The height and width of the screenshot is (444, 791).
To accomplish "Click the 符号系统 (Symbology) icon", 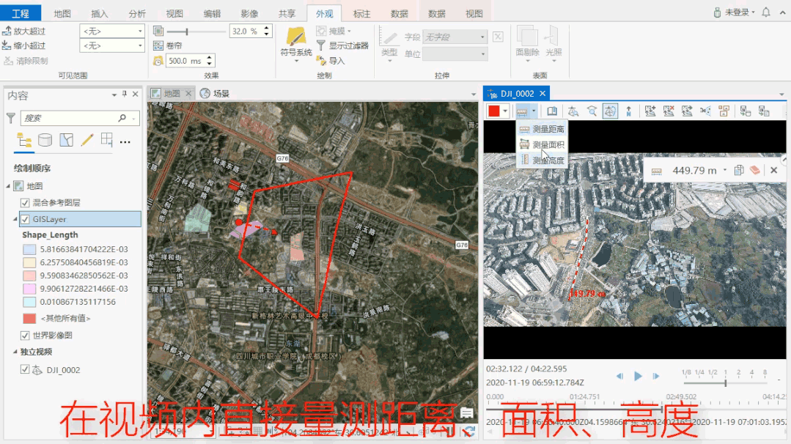I will (x=296, y=38).
